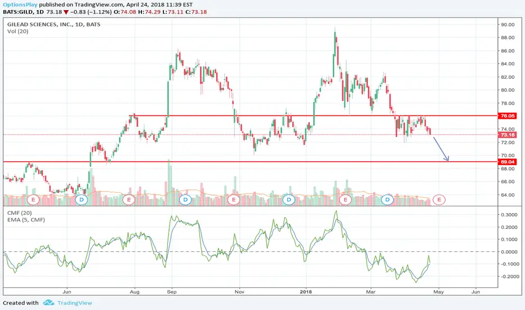The height and width of the screenshot is (310, 525).
Task: Click the Mar time axis label
Action: tap(371, 292)
